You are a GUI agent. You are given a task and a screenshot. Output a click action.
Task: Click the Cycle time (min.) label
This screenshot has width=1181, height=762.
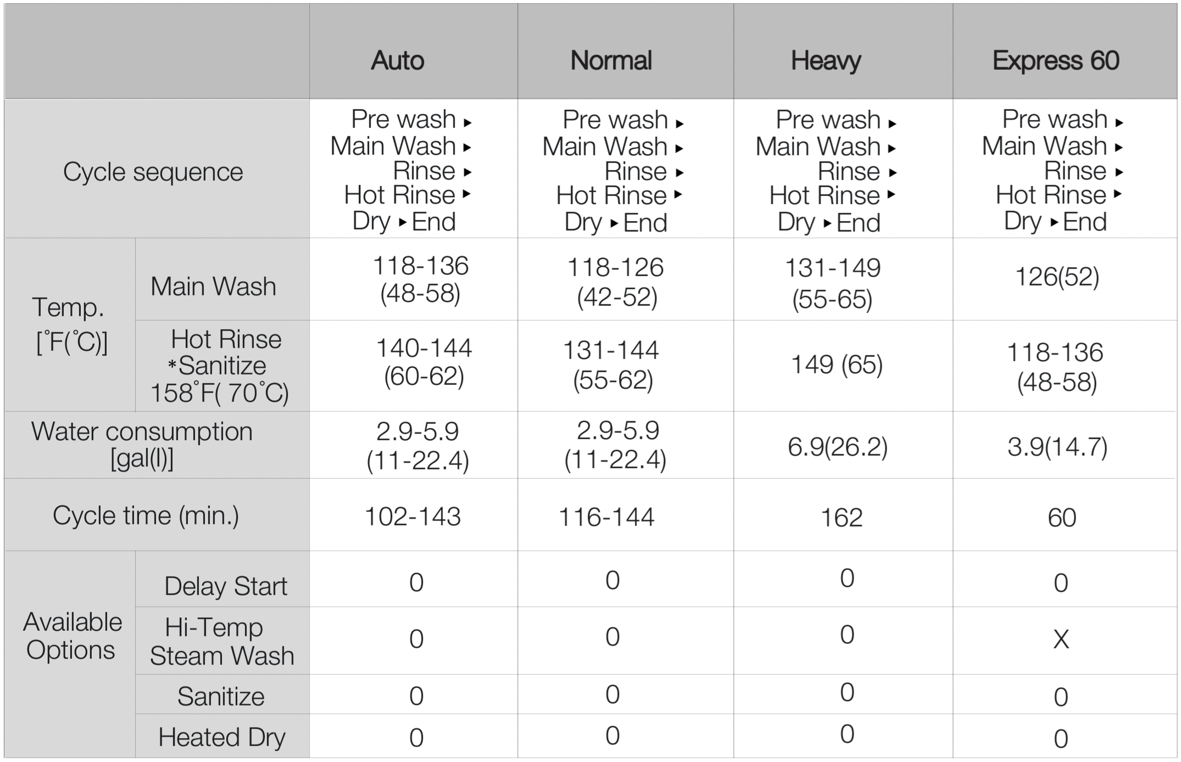click(146, 516)
